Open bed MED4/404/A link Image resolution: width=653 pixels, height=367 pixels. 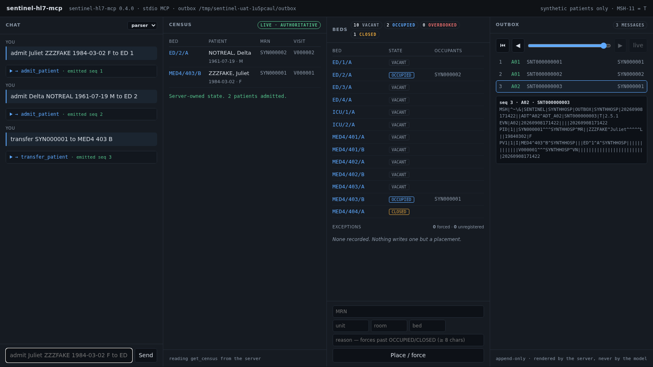[x=348, y=212]
